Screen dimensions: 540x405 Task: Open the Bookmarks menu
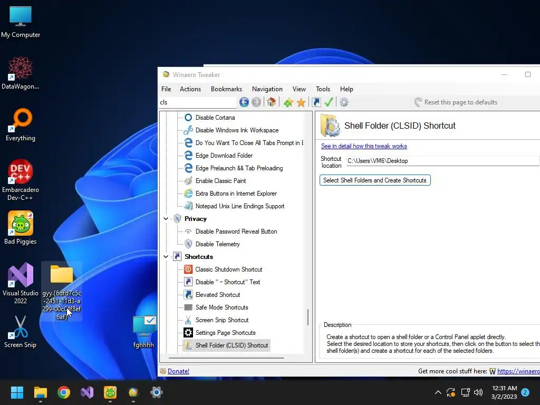(226, 89)
